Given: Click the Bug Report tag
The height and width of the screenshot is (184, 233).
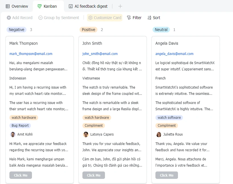Looking at the screenshot, I should click(20, 126).
